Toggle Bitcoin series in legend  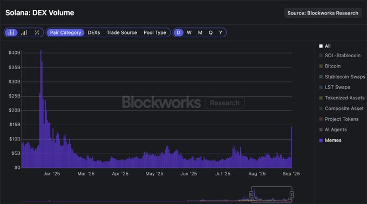[x=330, y=66]
